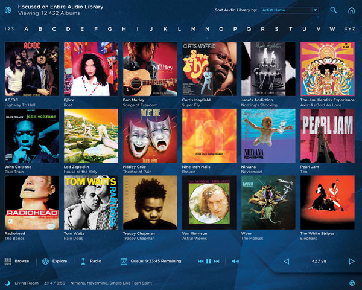Click the 'Elephant' album title text
Image resolution: width=362 pixels, height=290 pixels.
(308, 239)
